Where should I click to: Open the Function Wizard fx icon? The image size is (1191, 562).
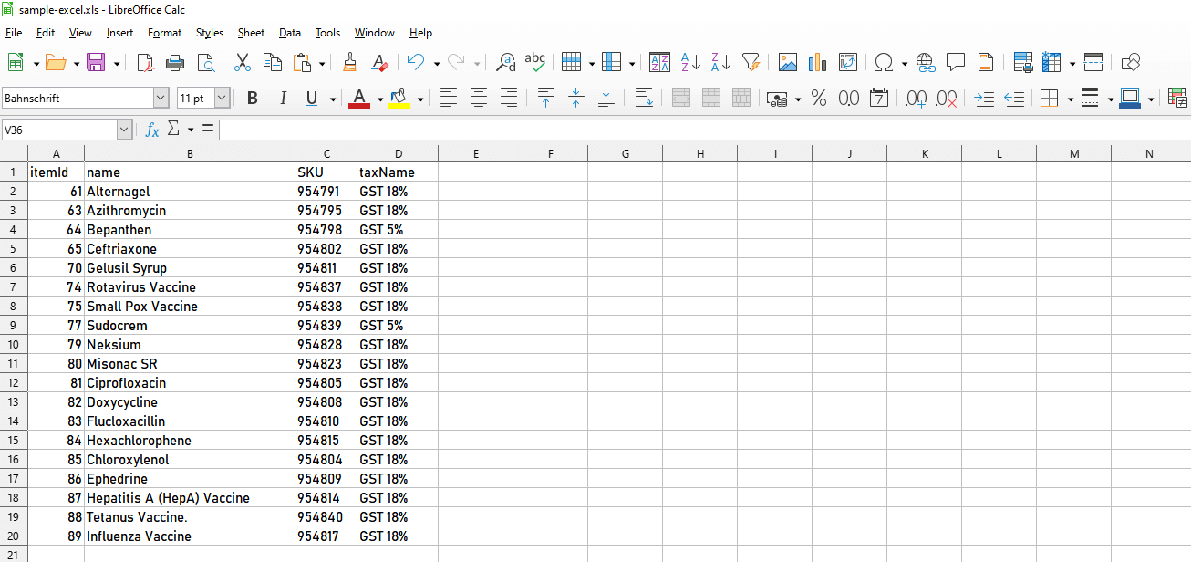tap(152, 130)
